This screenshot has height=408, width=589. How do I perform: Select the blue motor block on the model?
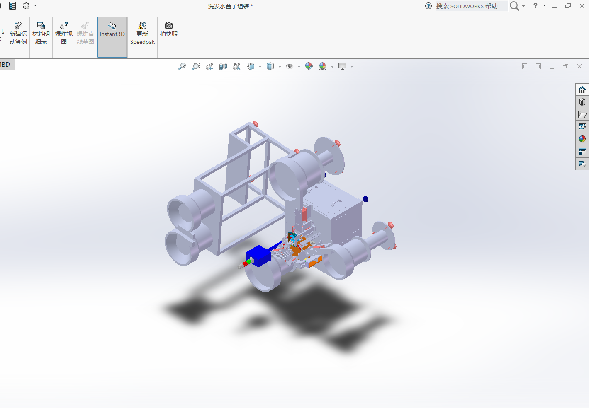click(258, 256)
